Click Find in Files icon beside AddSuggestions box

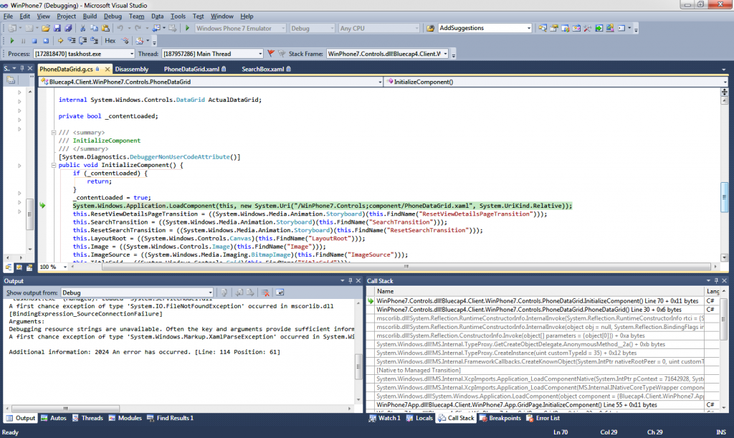coord(430,29)
